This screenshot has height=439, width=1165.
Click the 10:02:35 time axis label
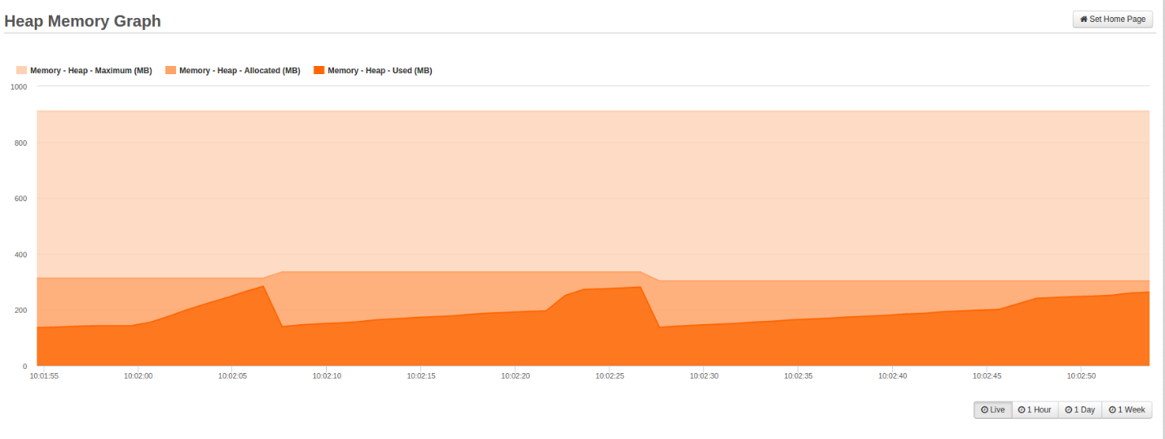pos(798,376)
